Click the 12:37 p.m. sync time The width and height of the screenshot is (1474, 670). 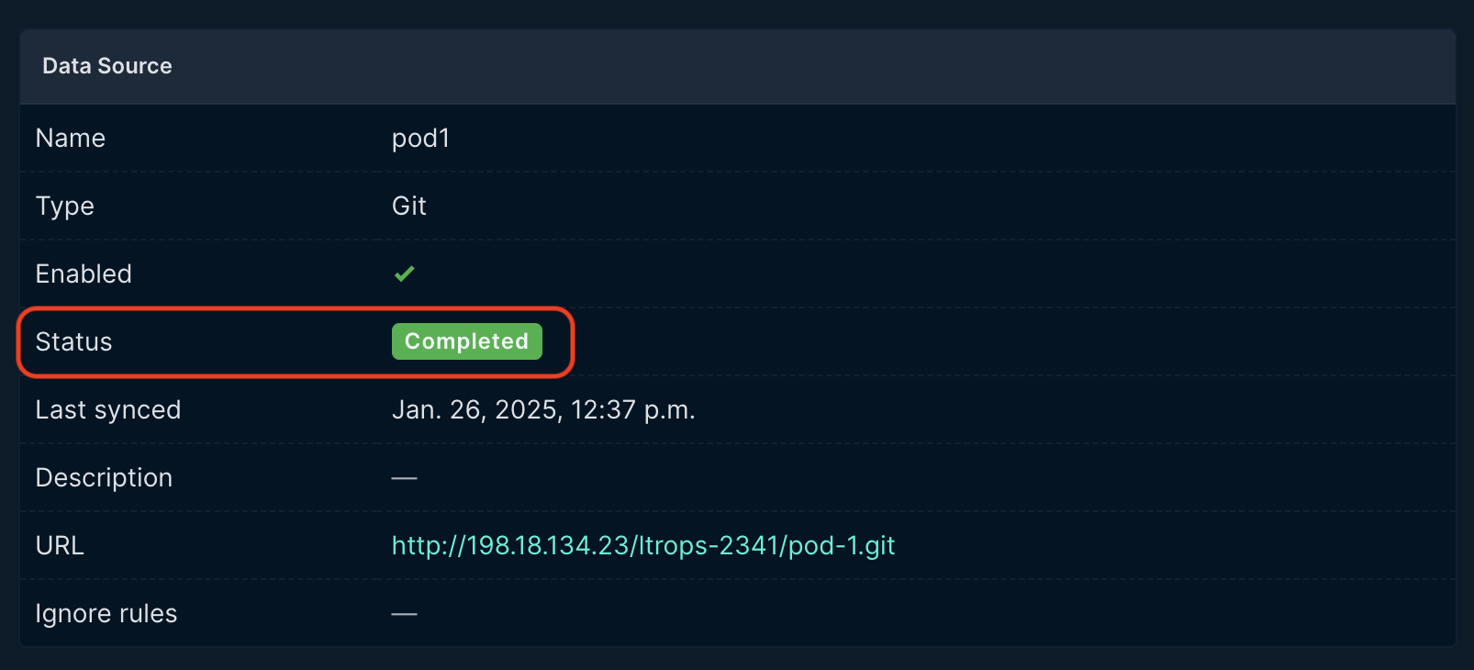[x=633, y=409]
